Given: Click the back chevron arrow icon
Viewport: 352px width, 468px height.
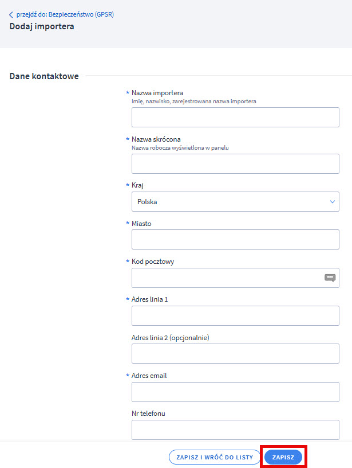Looking at the screenshot, I should (x=11, y=15).
